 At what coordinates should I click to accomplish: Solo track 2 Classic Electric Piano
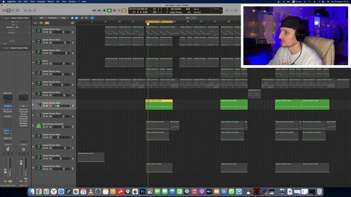pos(47,43)
